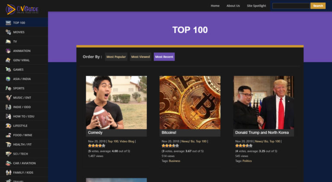Click the Games category icon
The image size is (332, 182).
pos(8,69)
